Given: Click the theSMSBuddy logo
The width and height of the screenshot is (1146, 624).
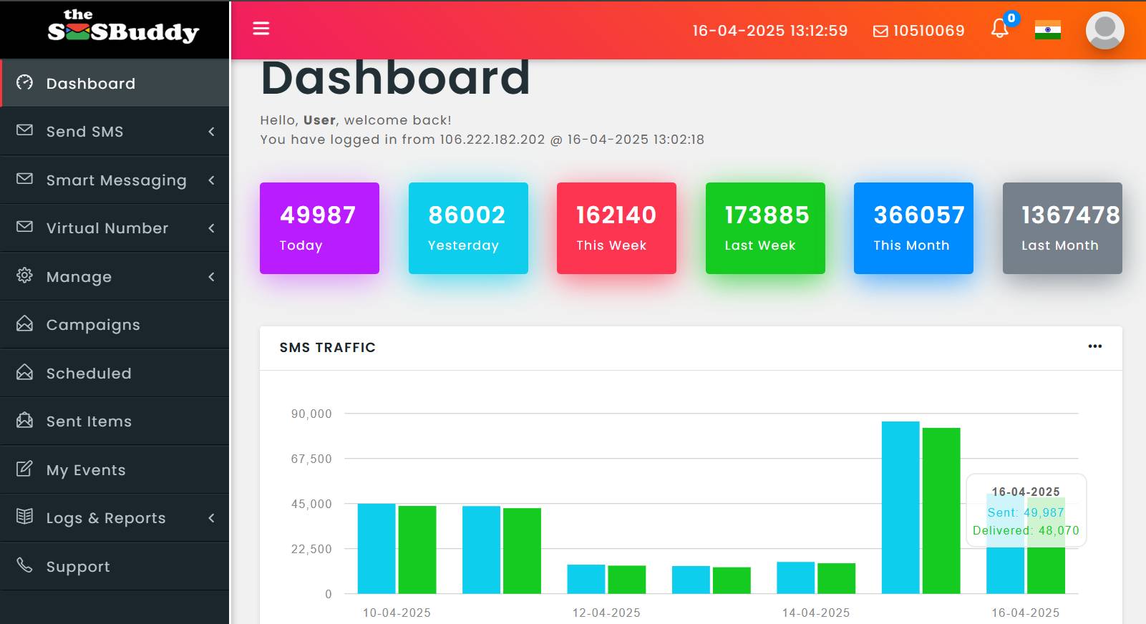Looking at the screenshot, I should point(123,27).
